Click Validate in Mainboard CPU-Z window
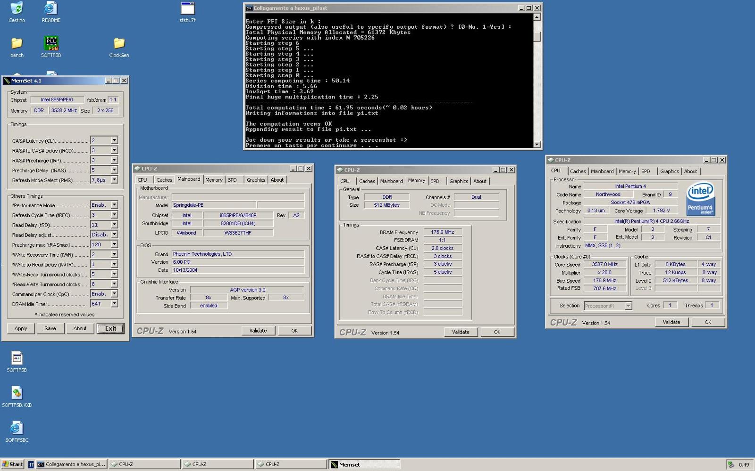 258,331
